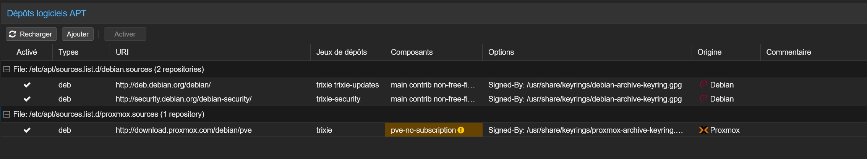Click the Options column header

pyautogui.click(x=501, y=52)
